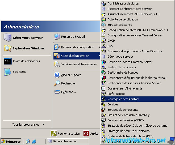The image size is (175, 145).
Task: Click the Poste de travail icon
Action: 57,37
